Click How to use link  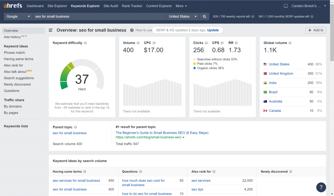[144, 30]
